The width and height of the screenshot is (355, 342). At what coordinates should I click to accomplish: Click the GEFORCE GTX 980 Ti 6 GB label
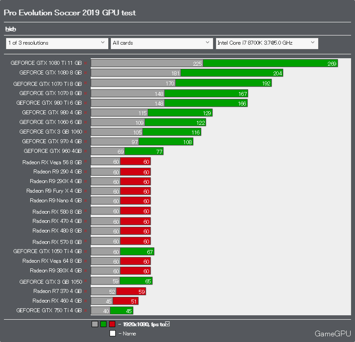coord(49,103)
